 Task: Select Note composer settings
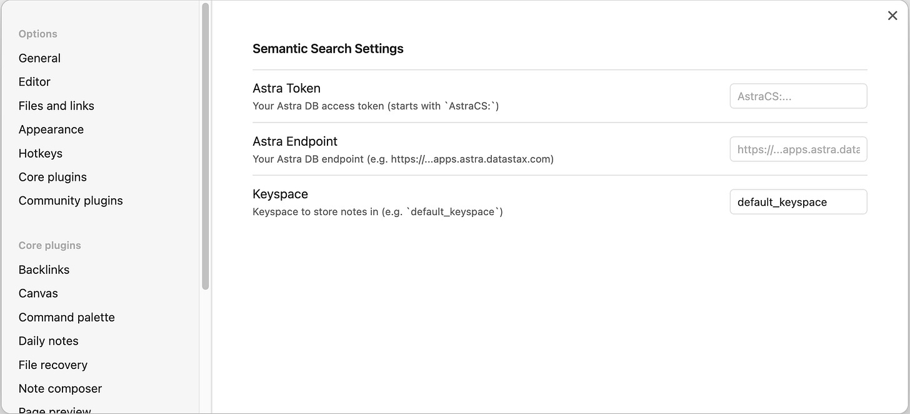pos(60,388)
